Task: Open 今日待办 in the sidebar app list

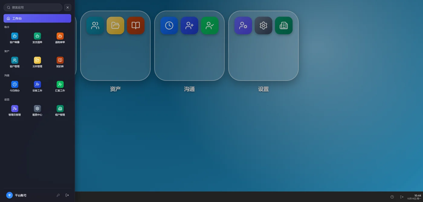Action: [x=15, y=86]
